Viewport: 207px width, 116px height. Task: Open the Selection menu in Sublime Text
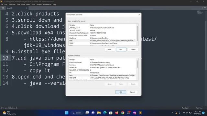(x=12, y=5)
